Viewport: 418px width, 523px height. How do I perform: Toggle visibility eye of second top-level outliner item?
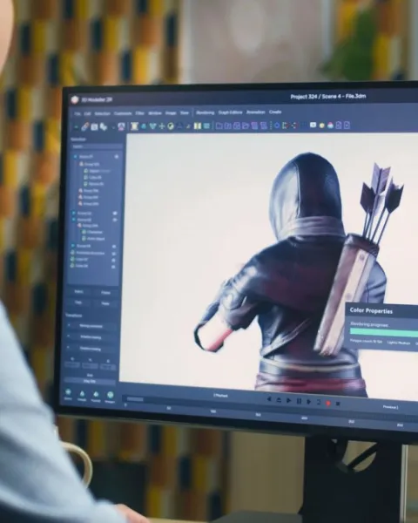tap(115, 213)
